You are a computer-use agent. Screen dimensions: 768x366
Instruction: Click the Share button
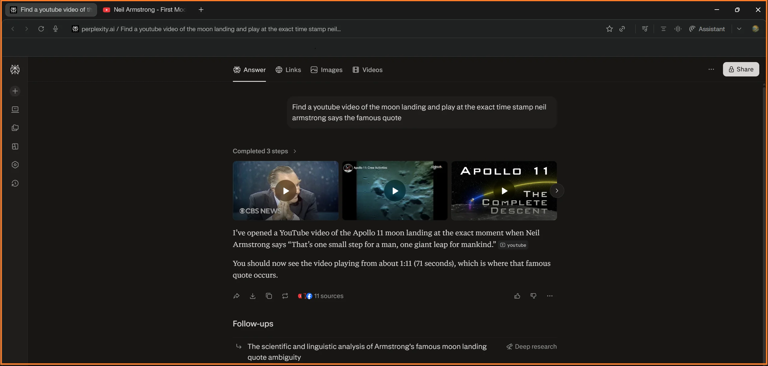point(741,69)
